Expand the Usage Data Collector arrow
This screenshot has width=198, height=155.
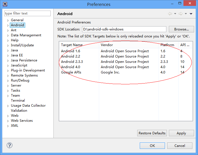pyautogui.click(x=8, y=106)
